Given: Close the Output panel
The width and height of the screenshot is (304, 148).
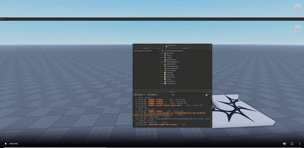Looking at the screenshot, I should [210, 92].
